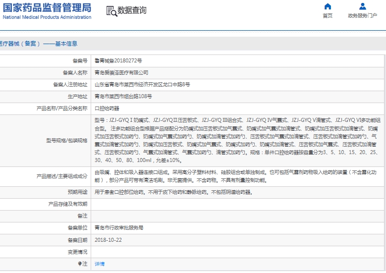386x273 pixels.
Task: Click the 产品描述/主要组成成分 label
Action: point(62,176)
